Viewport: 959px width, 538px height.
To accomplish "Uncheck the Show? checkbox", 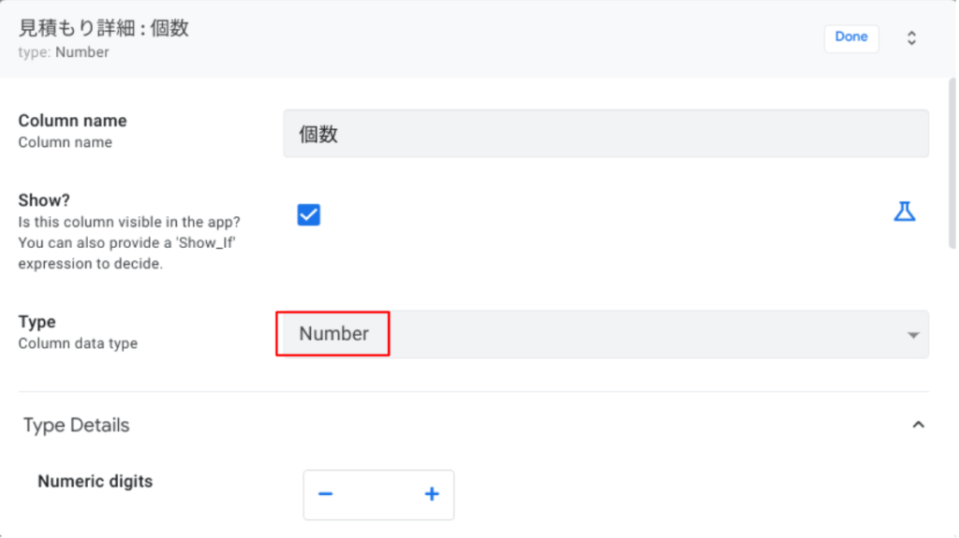I will [x=309, y=215].
